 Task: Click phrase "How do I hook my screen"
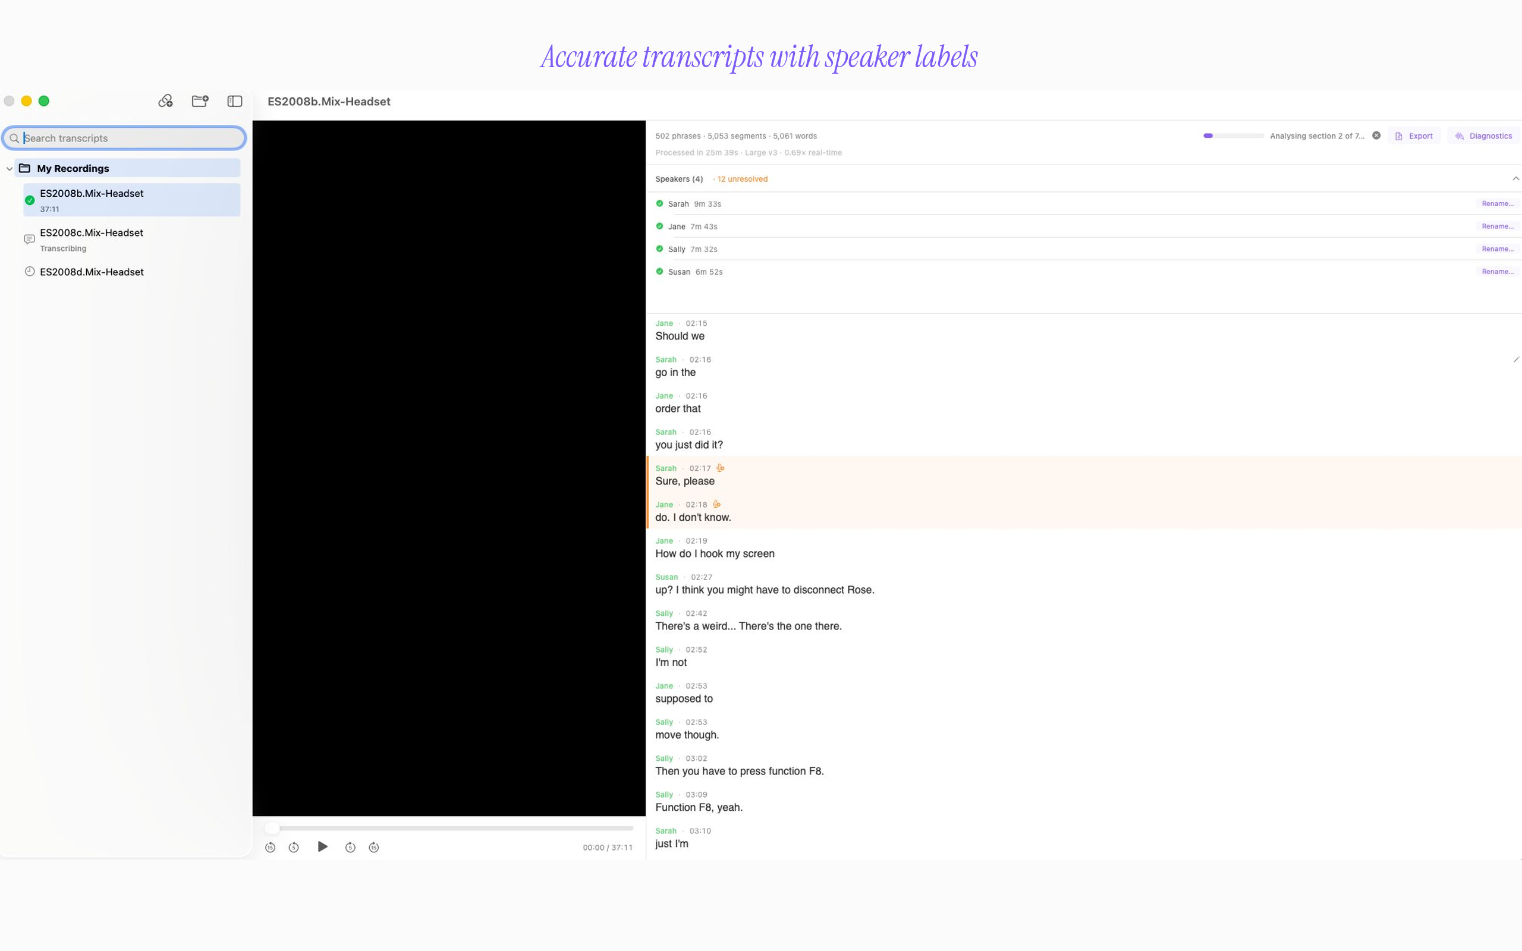click(715, 553)
